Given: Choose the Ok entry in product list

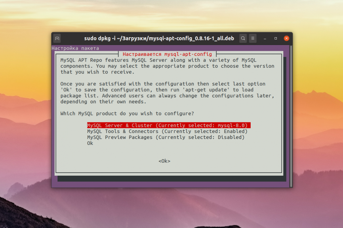Looking at the screenshot, I should pyautogui.click(x=90, y=143).
